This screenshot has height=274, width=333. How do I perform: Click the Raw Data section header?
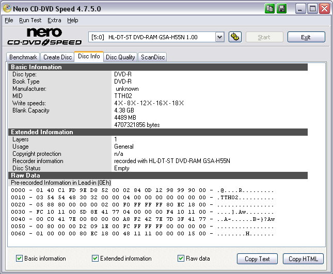158,175
